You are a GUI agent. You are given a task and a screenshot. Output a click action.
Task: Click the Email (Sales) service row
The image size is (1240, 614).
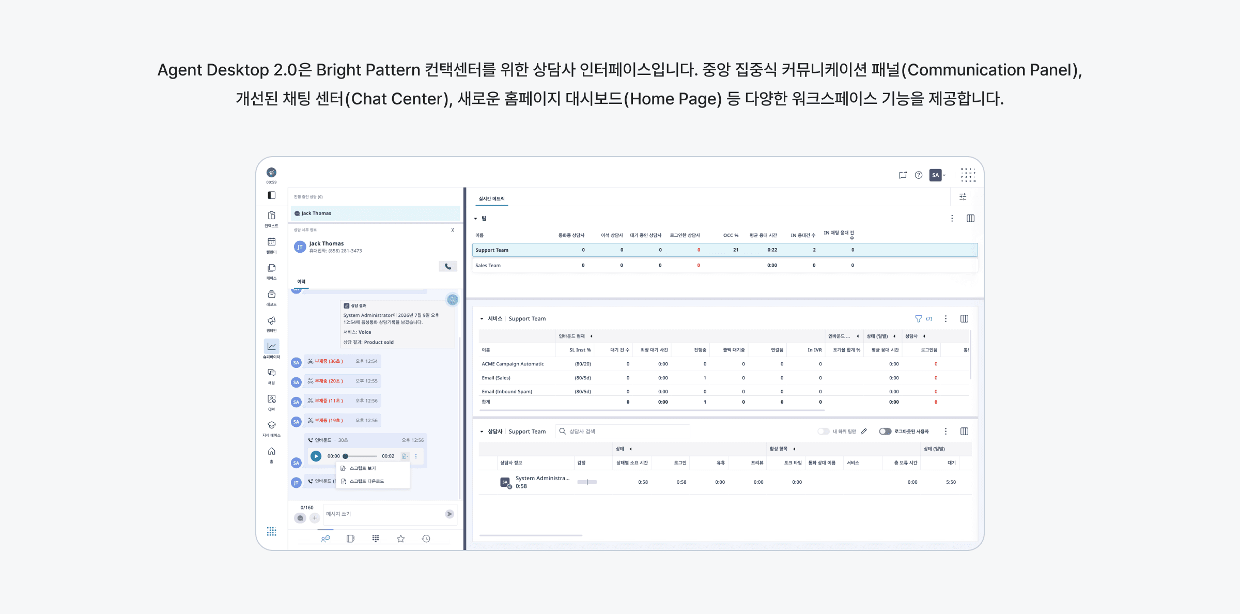click(x=724, y=378)
